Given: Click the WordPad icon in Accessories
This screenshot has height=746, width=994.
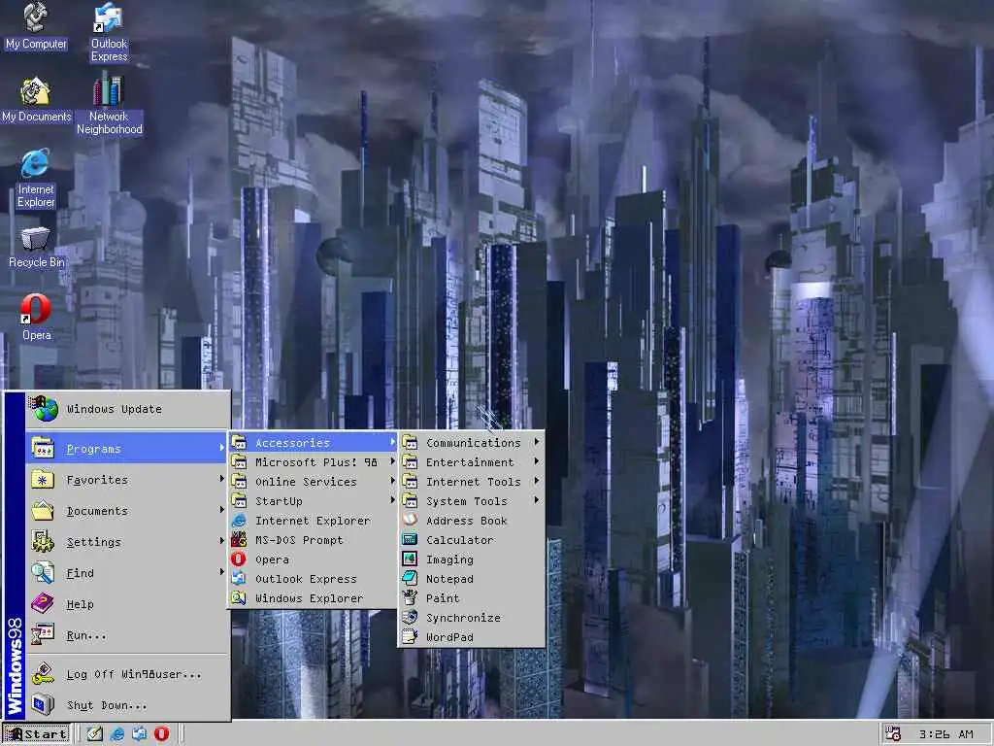Looking at the screenshot, I should coord(411,637).
